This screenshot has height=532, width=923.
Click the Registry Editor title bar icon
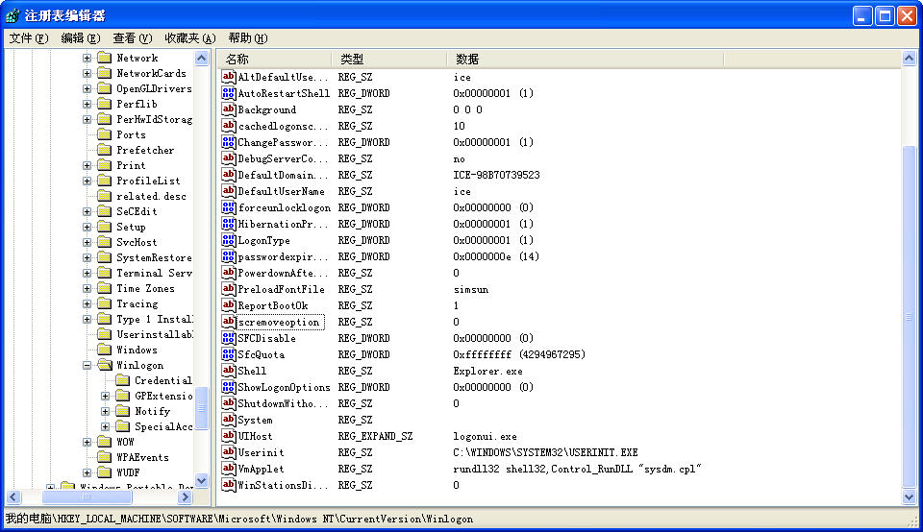point(12,15)
